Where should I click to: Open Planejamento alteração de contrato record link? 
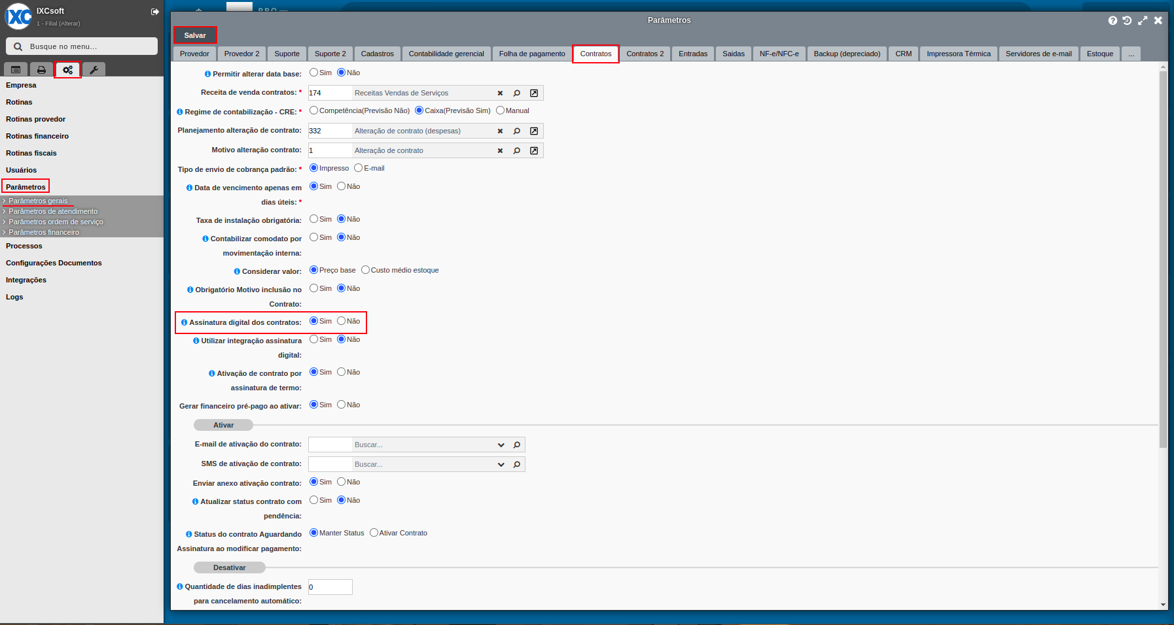pyautogui.click(x=534, y=131)
